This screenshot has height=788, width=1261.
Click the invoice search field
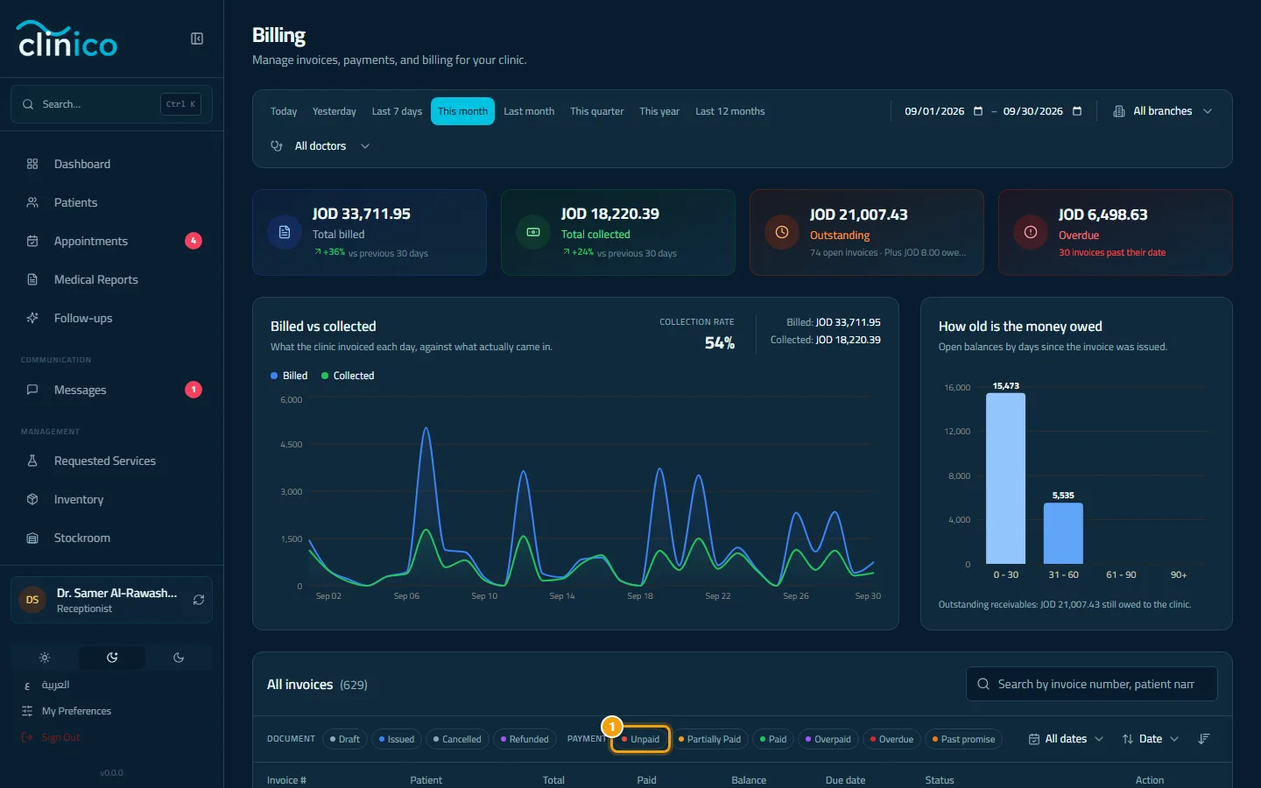click(1092, 684)
